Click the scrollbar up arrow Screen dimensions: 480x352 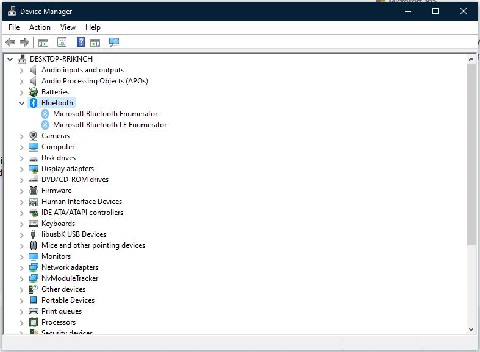471,59
